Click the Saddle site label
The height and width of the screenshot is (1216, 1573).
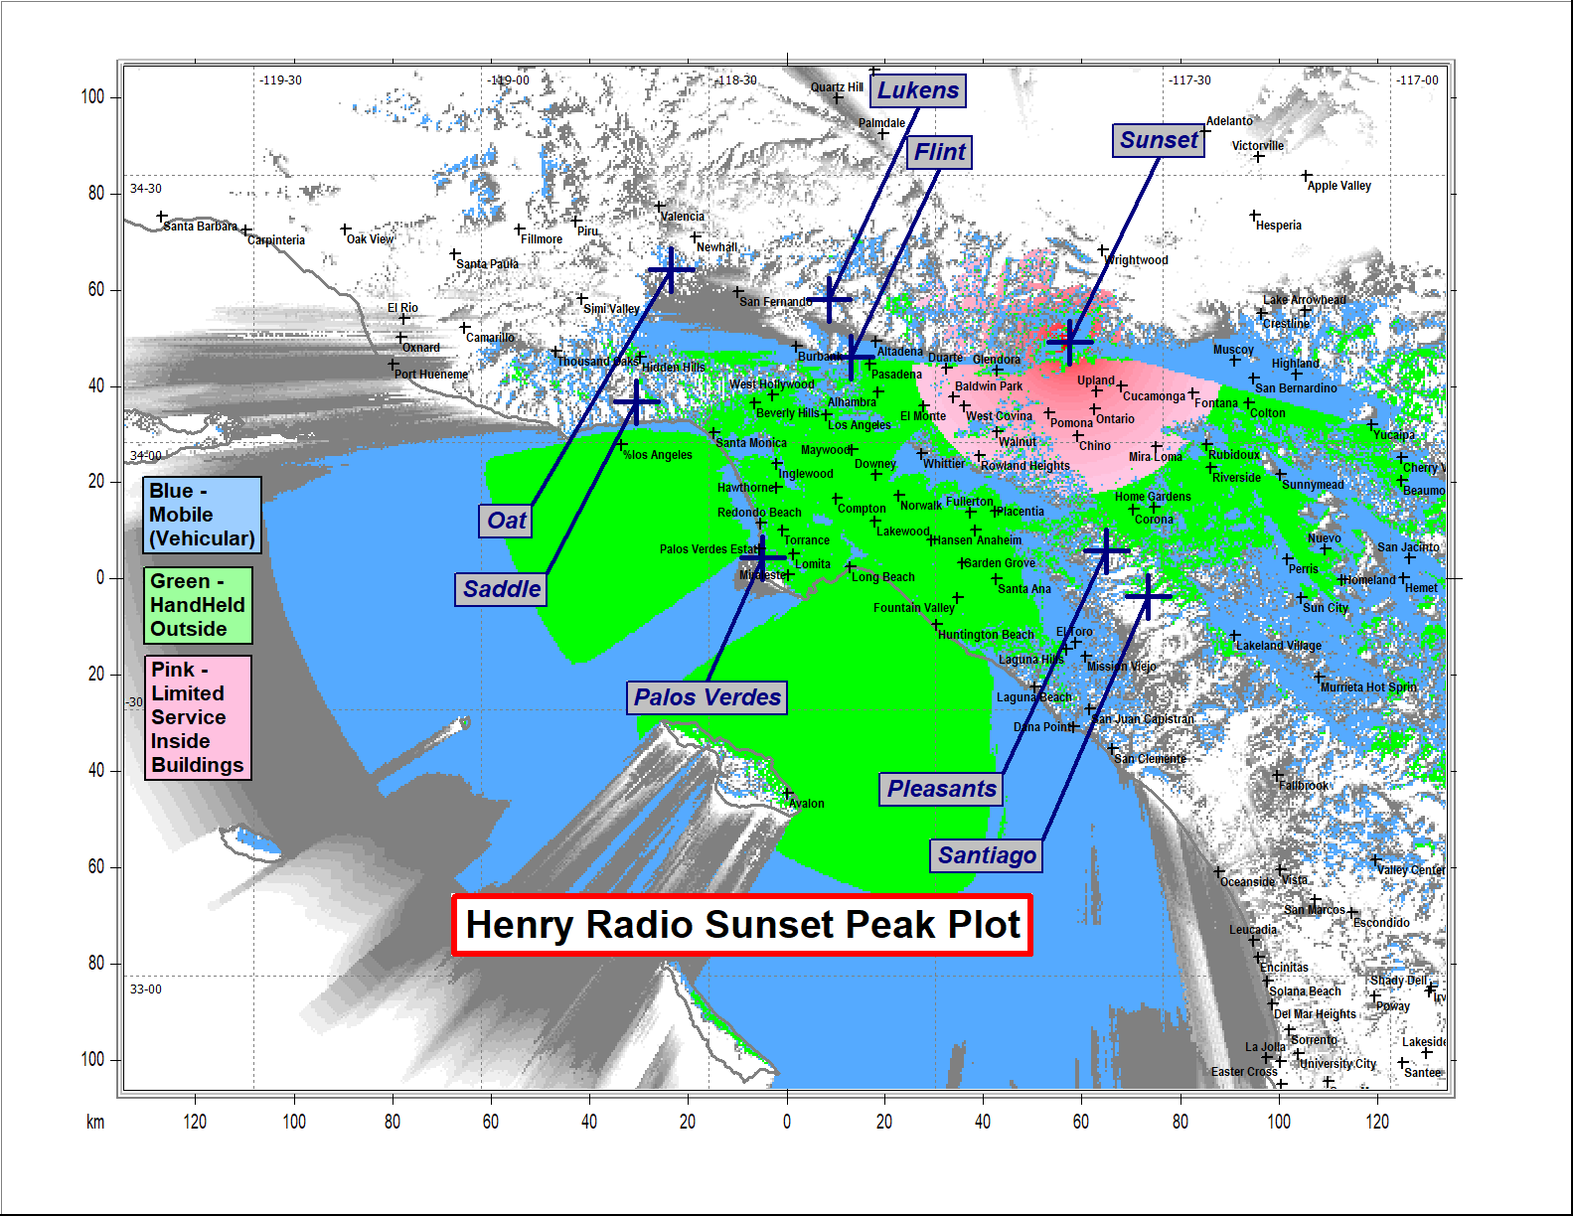[502, 589]
